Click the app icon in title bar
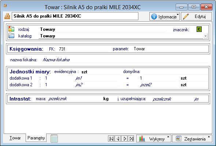The width and height of the screenshot is (216, 146). (x=5, y=6)
